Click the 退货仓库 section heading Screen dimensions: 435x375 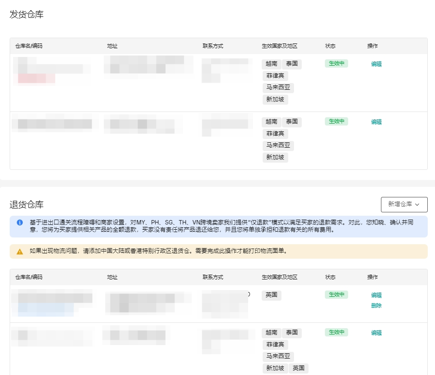pyautogui.click(x=27, y=204)
